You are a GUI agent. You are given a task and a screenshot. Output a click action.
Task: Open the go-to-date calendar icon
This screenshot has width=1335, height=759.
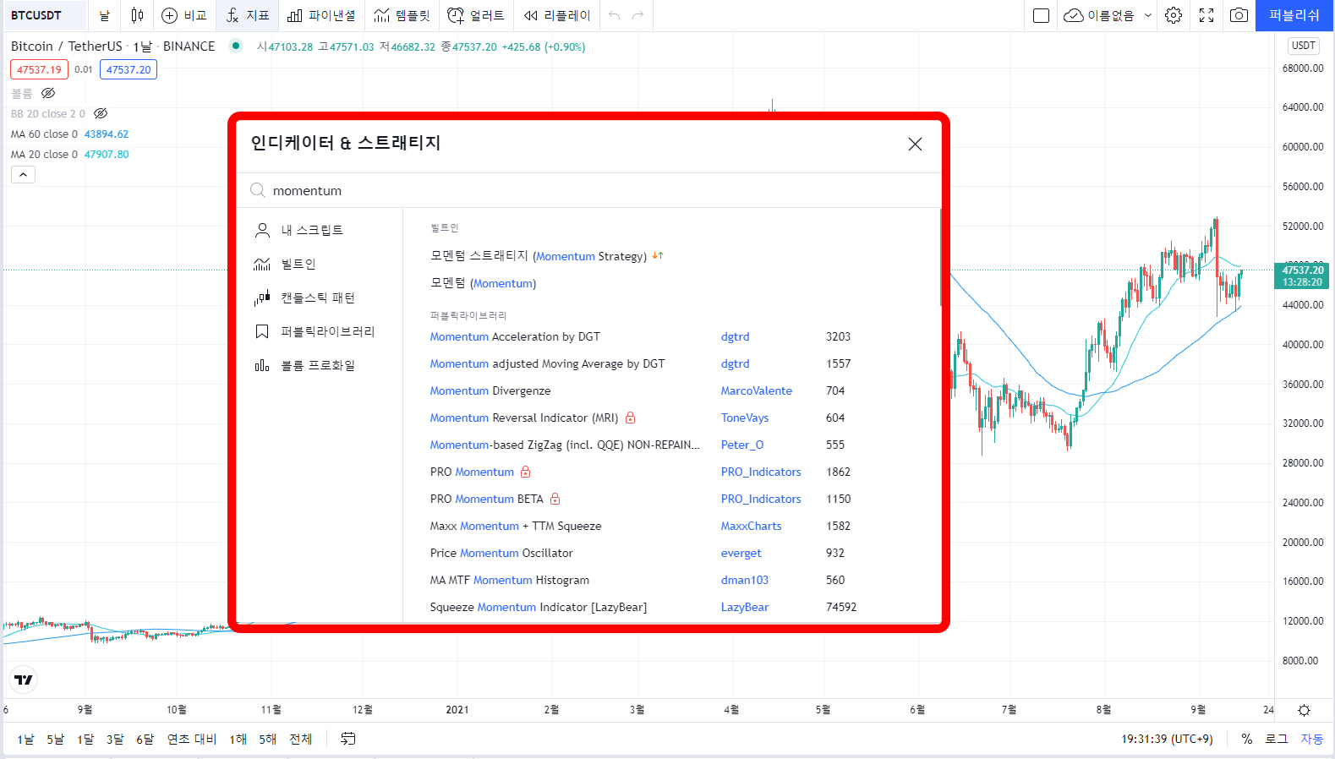pos(347,739)
